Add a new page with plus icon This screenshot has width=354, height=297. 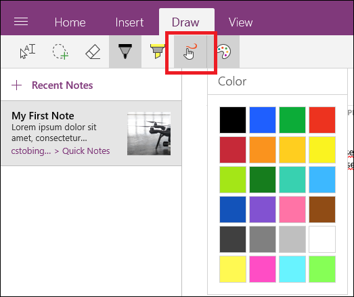click(17, 85)
